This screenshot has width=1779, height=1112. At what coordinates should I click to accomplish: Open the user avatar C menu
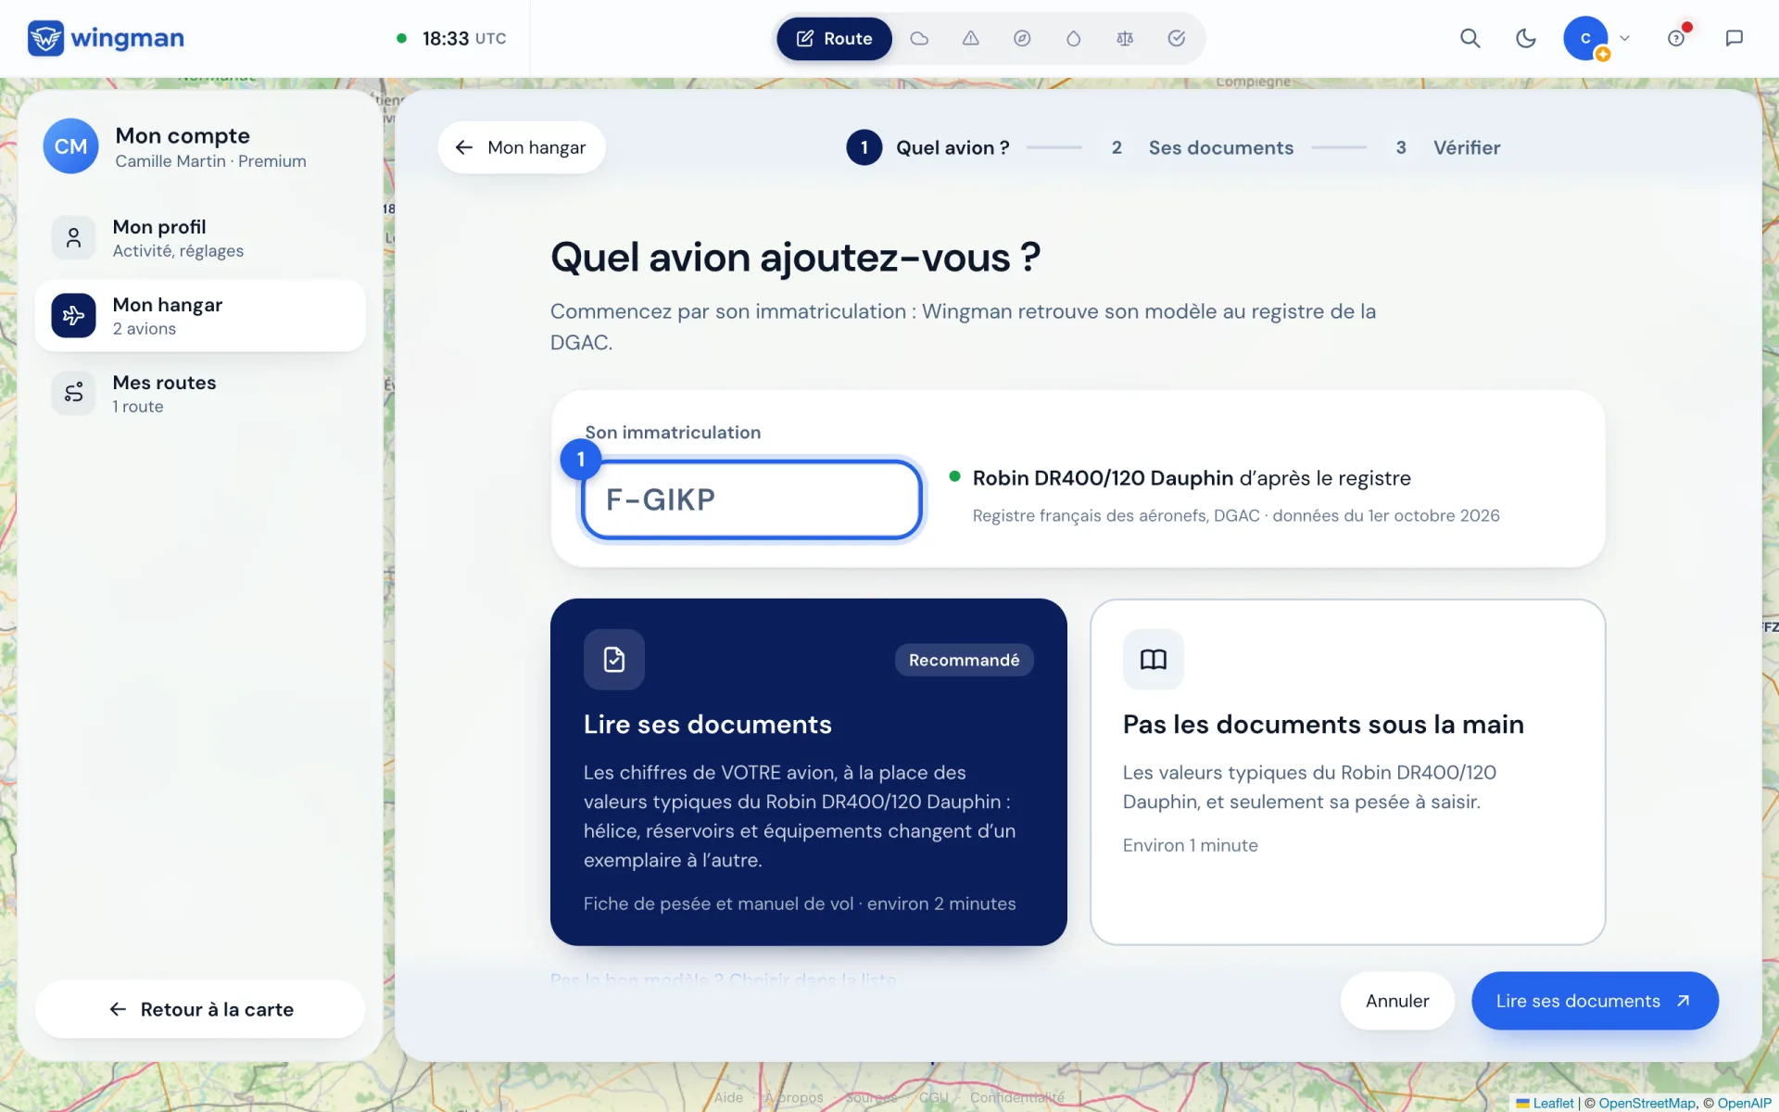click(x=1585, y=38)
